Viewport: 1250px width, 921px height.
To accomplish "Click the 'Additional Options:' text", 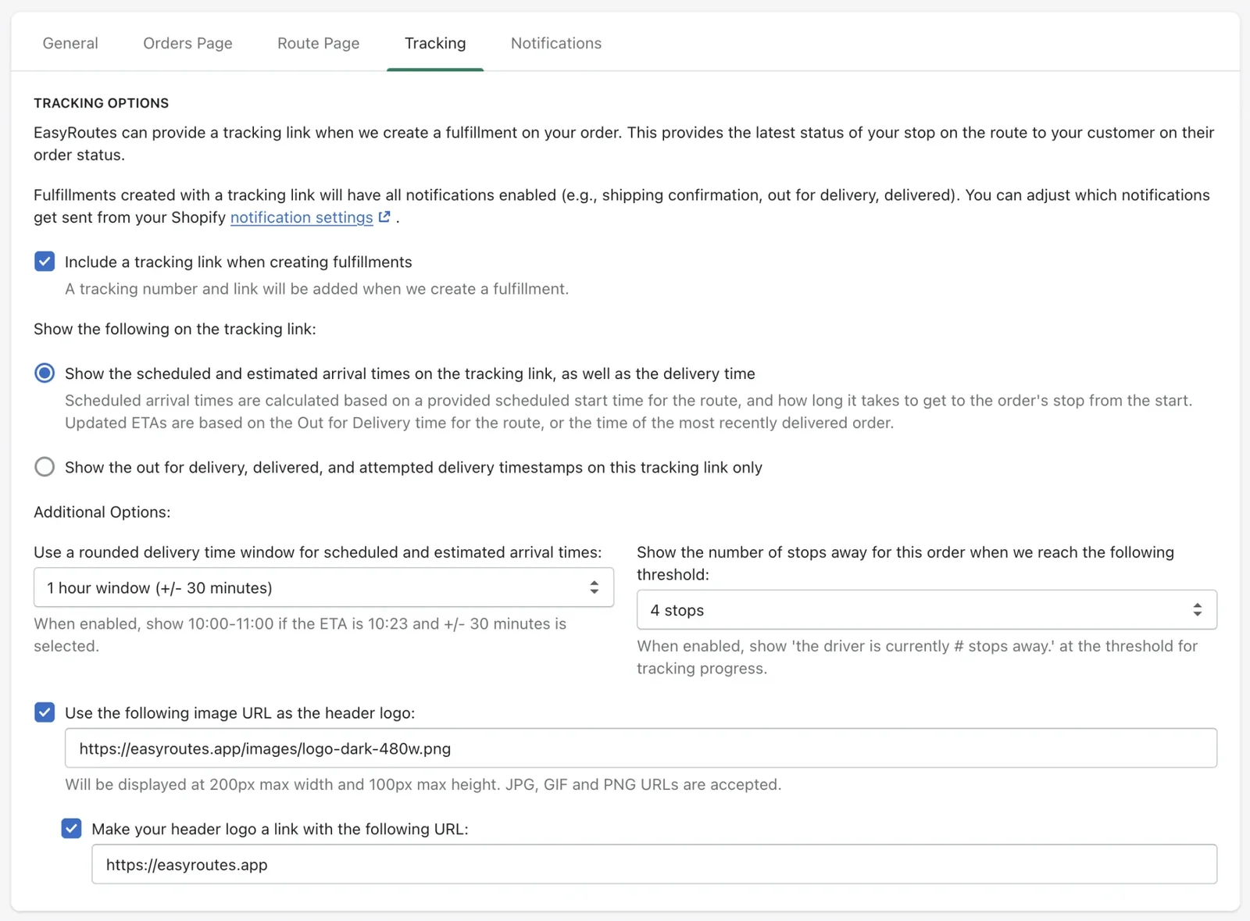I will point(102,512).
